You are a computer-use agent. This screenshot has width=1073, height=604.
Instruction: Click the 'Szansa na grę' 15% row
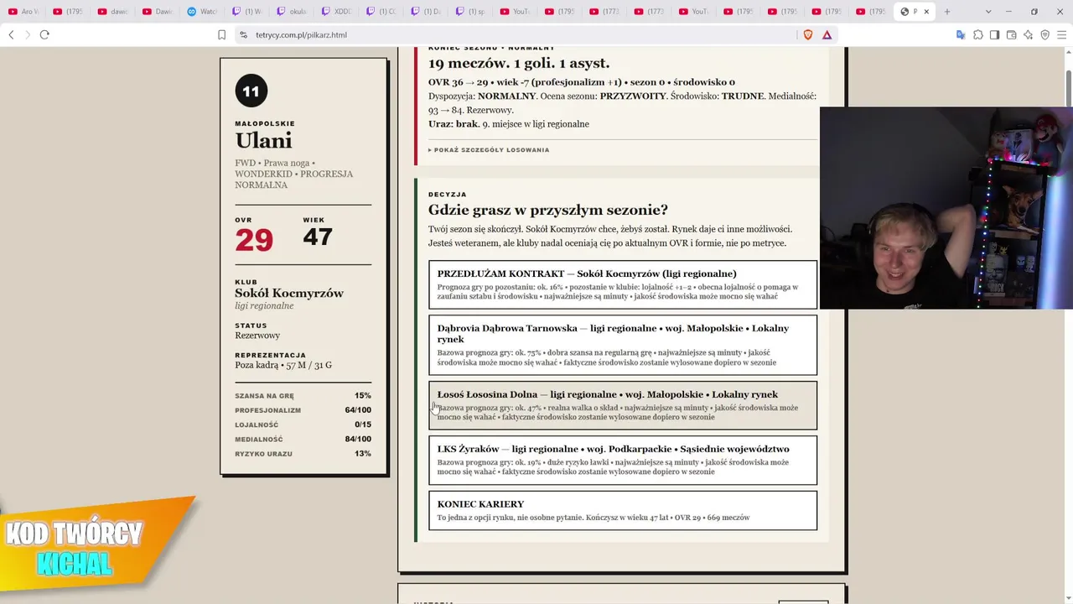click(x=303, y=395)
